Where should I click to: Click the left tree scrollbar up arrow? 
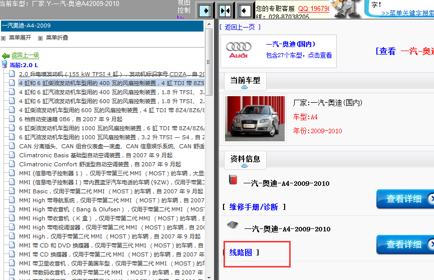click(x=209, y=24)
